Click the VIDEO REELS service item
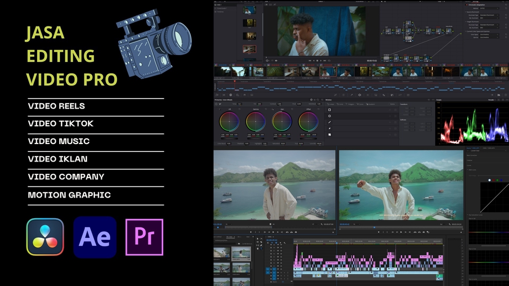 56,106
